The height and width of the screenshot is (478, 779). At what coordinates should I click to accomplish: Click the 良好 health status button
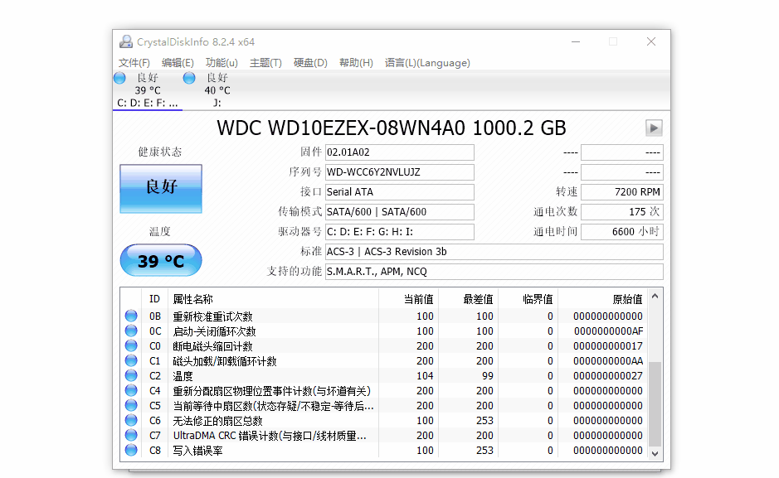tap(161, 189)
